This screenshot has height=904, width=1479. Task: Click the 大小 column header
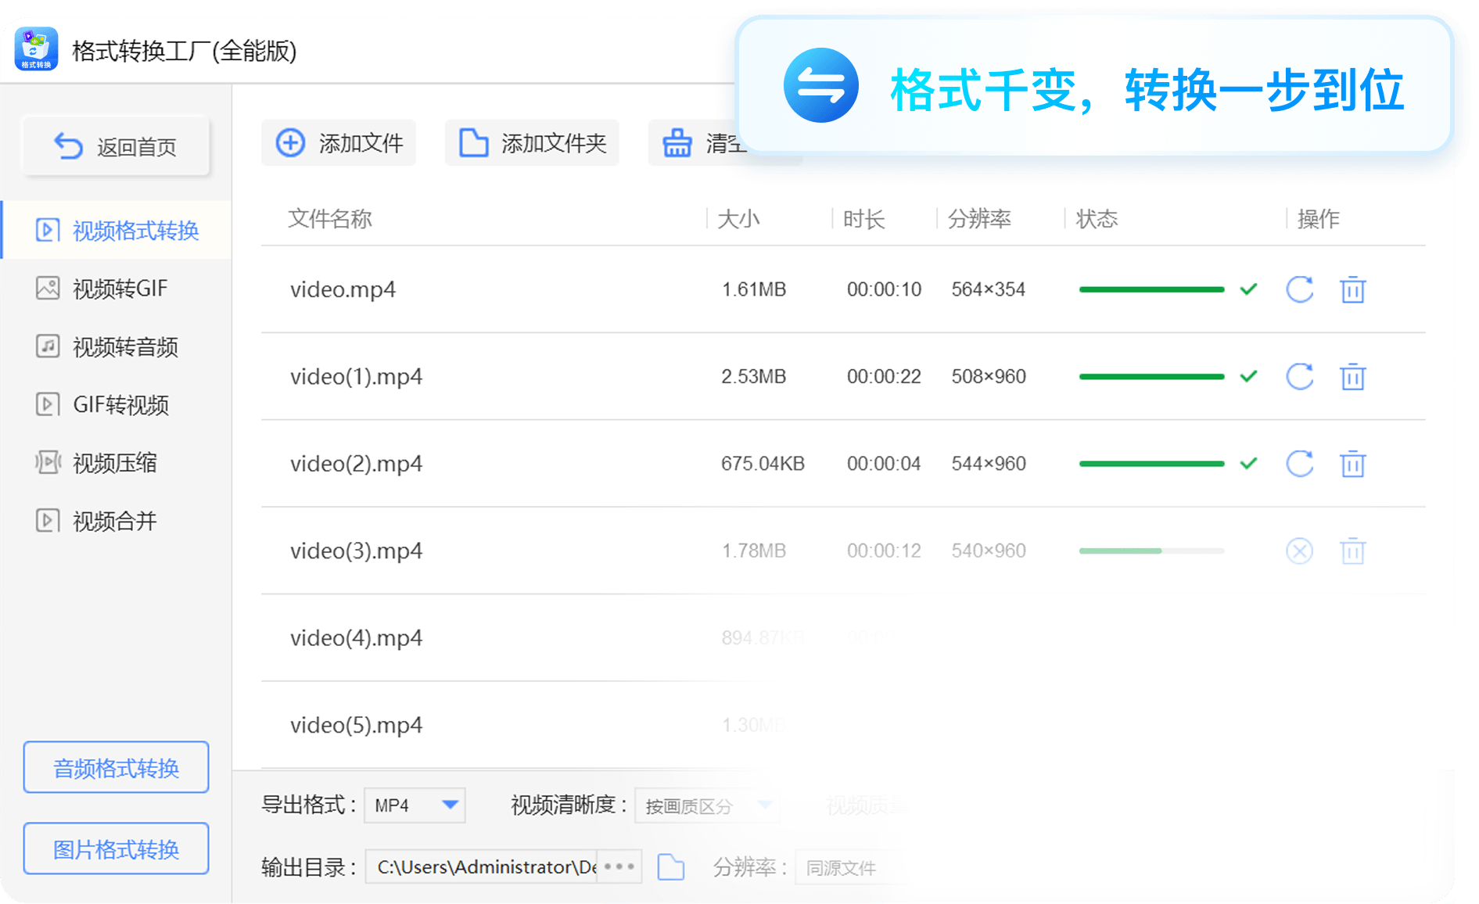click(x=738, y=218)
